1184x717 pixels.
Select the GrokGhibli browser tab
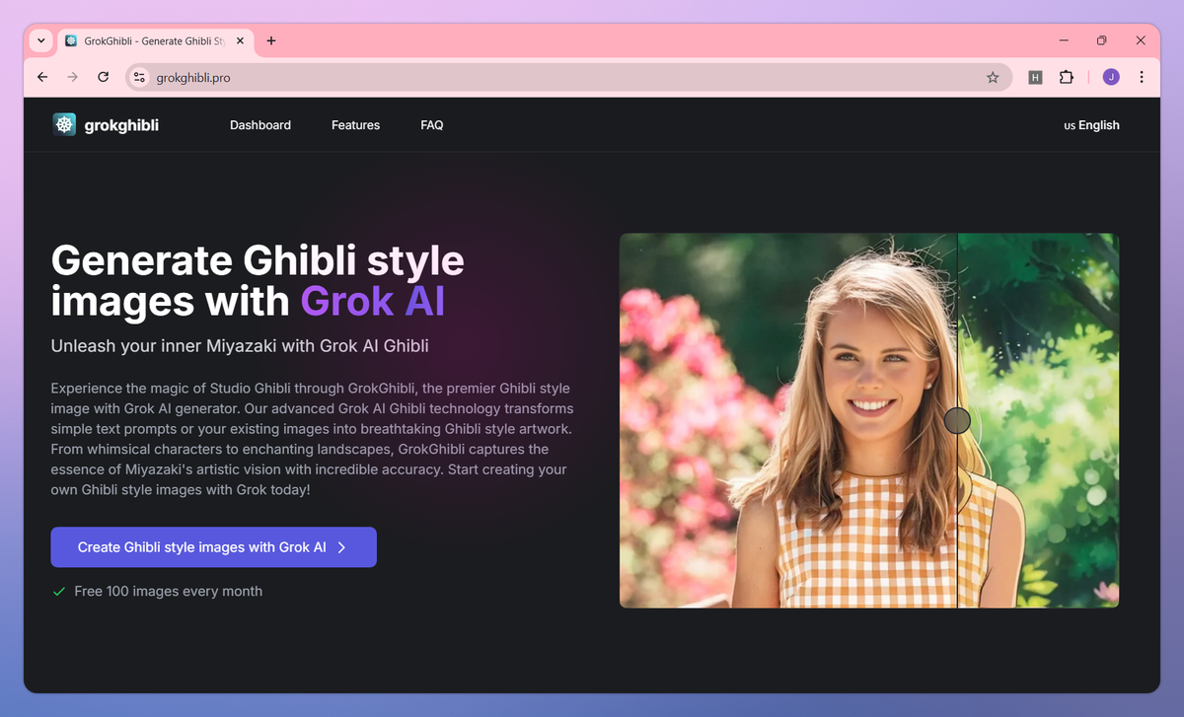point(155,40)
